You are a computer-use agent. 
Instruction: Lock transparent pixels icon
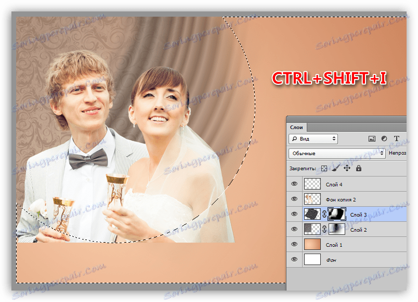[324, 169]
